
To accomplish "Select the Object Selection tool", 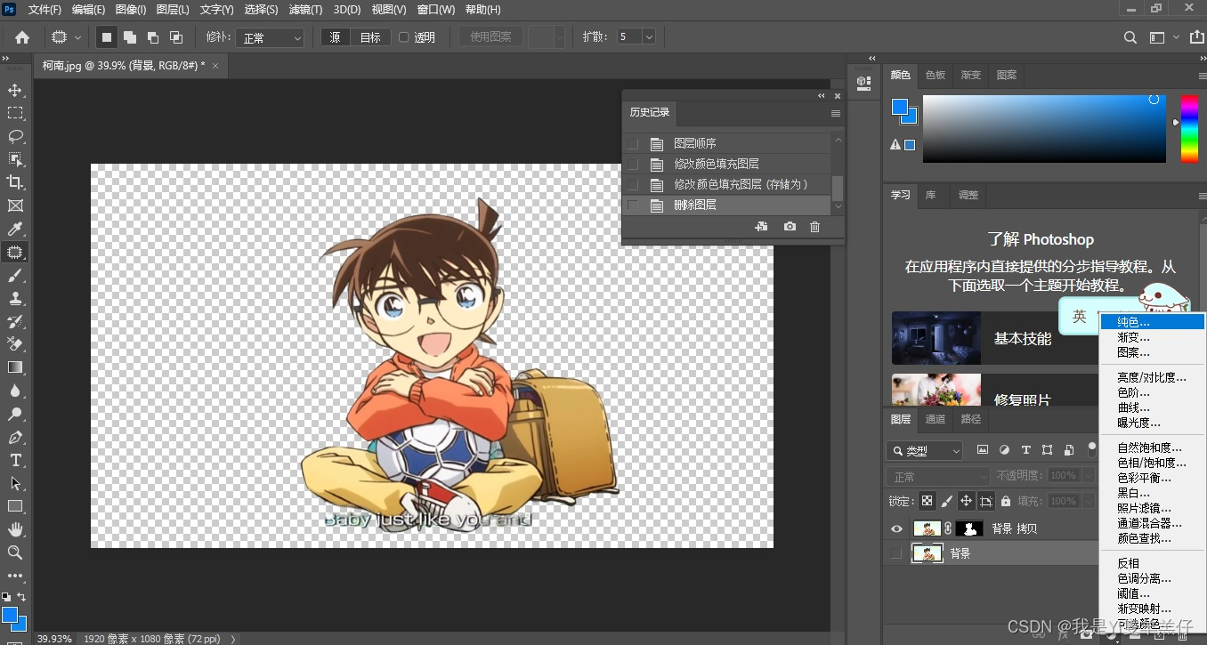I will tap(15, 159).
